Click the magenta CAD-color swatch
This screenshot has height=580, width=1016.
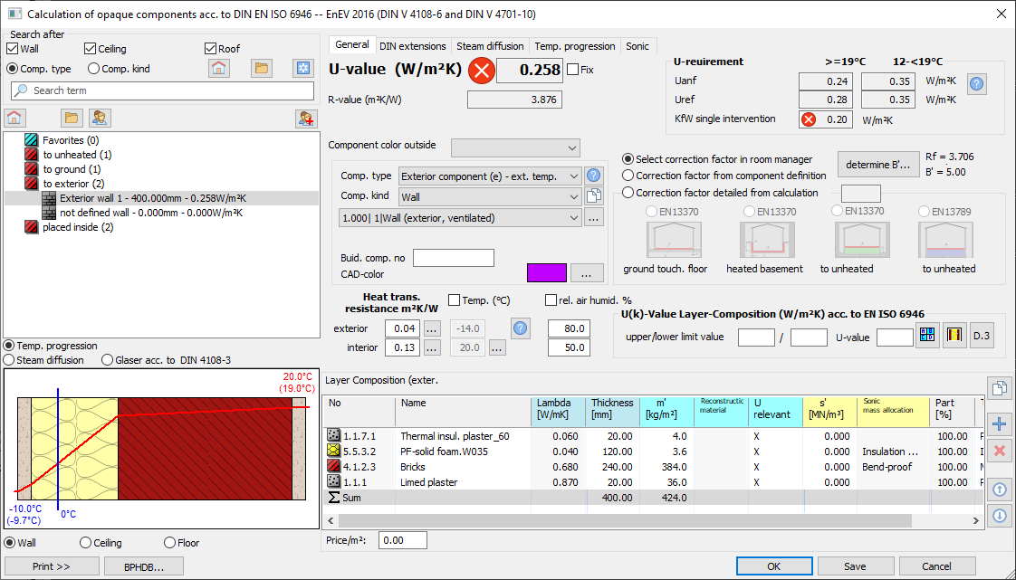coord(547,273)
